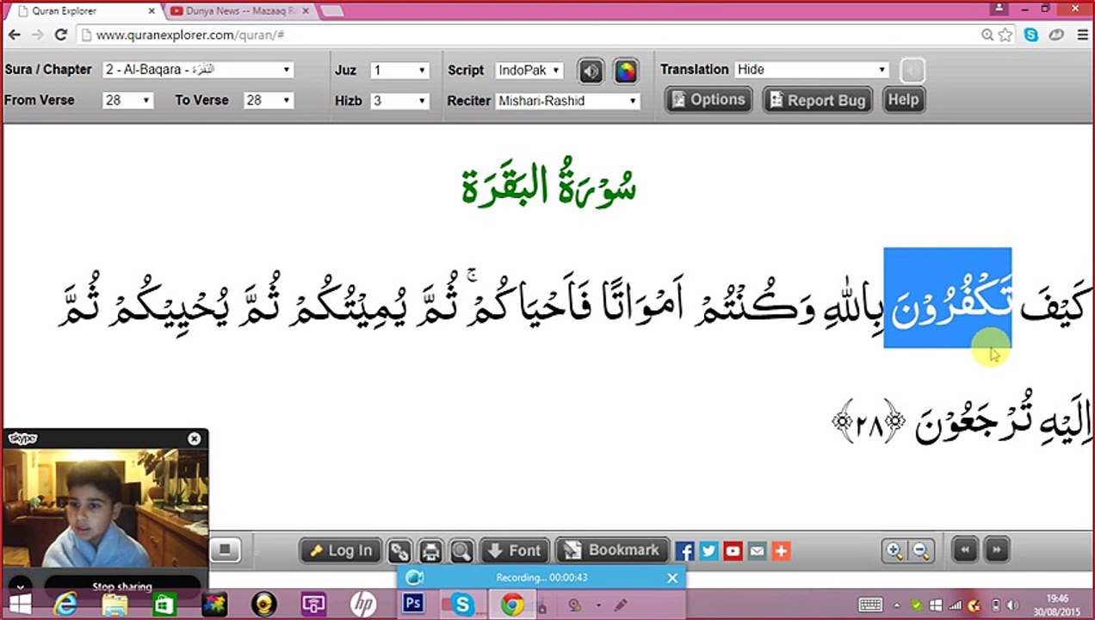Expand the From Verse dropdown
The image size is (1095, 620).
[127, 101]
